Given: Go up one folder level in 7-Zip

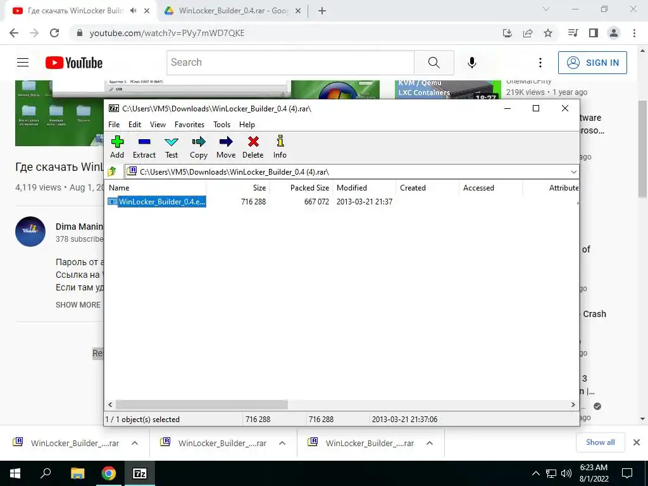Looking at the screenshot, I should coord(112,171).
